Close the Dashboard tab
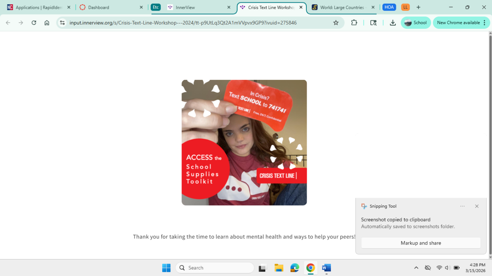492x276 pixels. click(x=141, y=7)
